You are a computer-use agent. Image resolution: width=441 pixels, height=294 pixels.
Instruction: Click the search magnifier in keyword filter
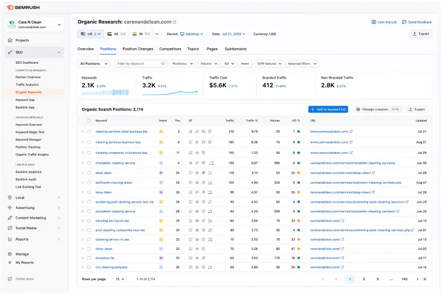[x=163, y=64]
